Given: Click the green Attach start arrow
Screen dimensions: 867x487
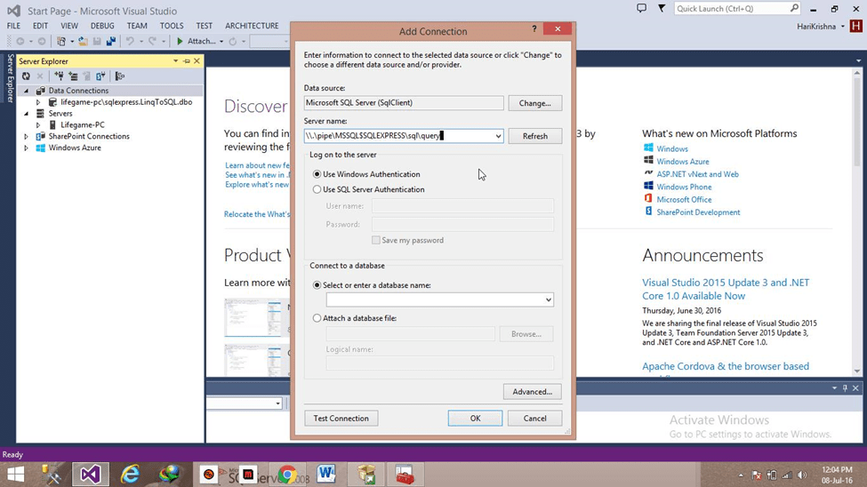Looking at the screenshot, I should 180,42.
